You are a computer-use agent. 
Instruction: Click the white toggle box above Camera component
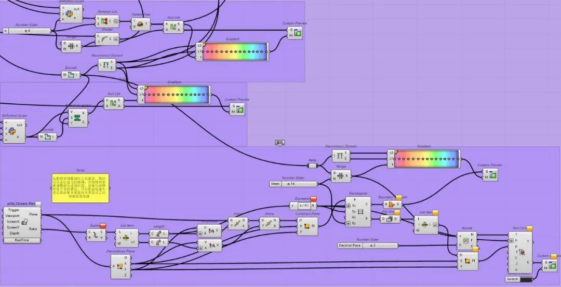coord(38,204)
